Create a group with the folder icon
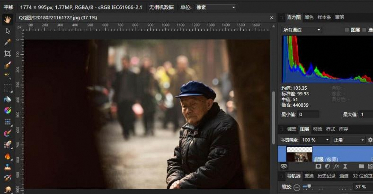Screen dimensions: 373x194 [x=361, y=166]
